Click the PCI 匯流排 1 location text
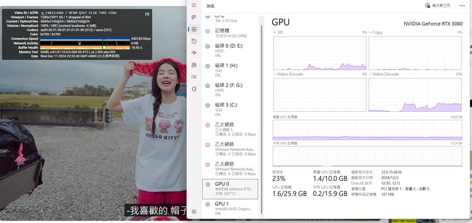472x223 pixels. coord(405,189)
